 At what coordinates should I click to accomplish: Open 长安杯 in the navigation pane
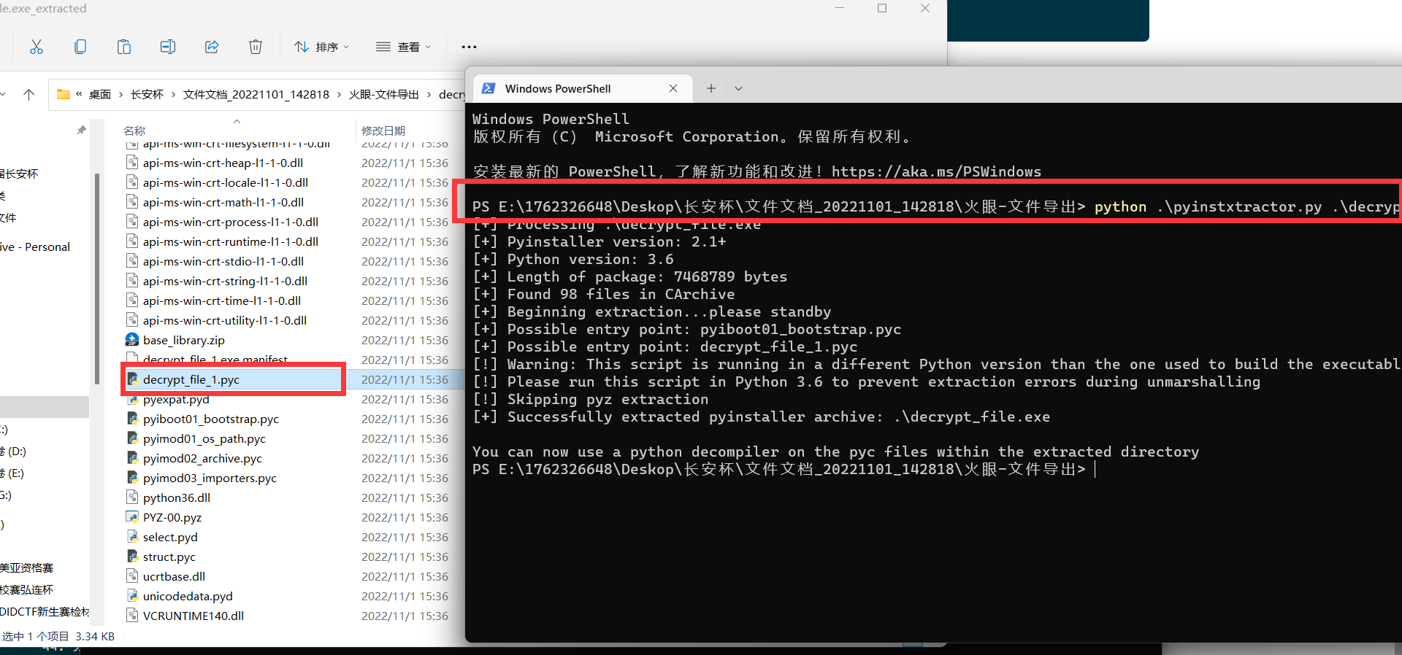pyautogui.click(x=19, y=174)
